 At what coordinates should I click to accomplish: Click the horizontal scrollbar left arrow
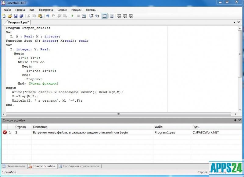(4, 114)
